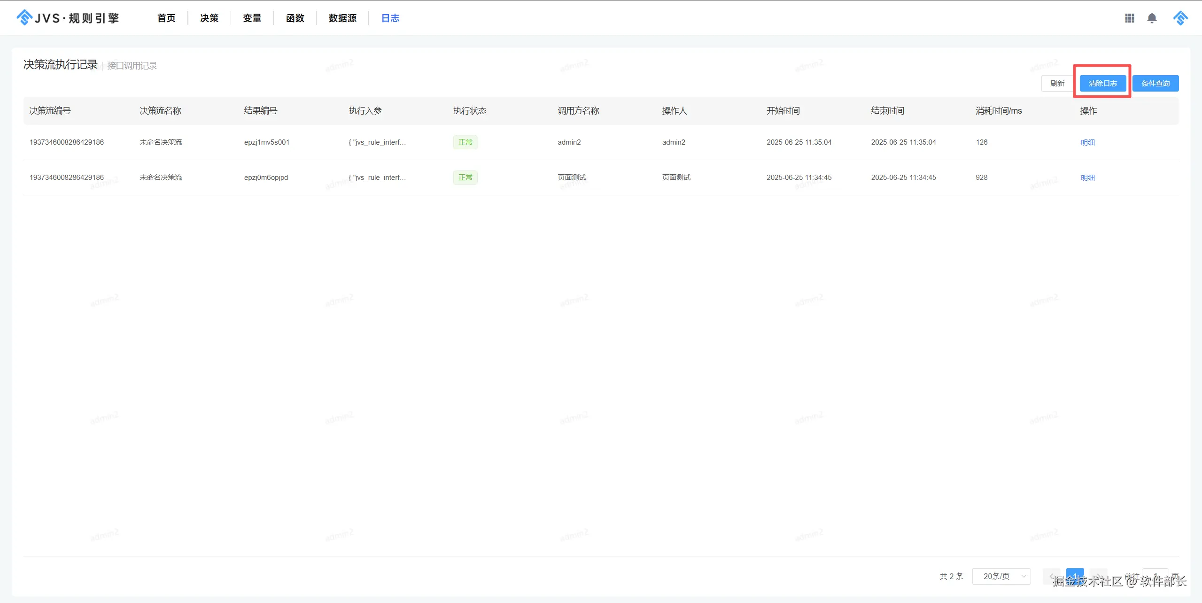Screen dimensions: 1202x603
Task: Go to 数据源 in navigation
Action: (342, 18)
